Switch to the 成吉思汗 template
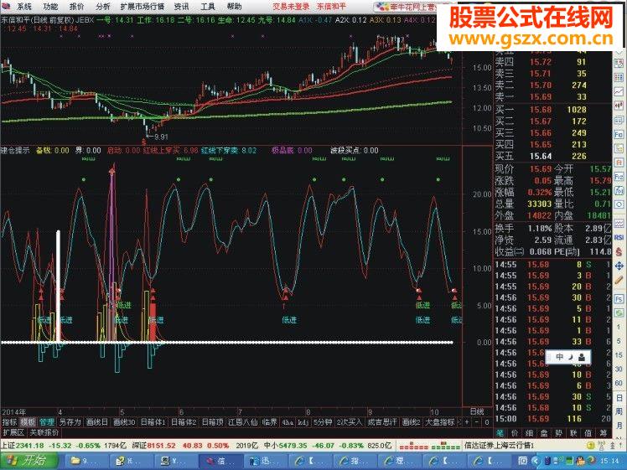The width and height of the screenshot is (627, 470). point(382,422)
